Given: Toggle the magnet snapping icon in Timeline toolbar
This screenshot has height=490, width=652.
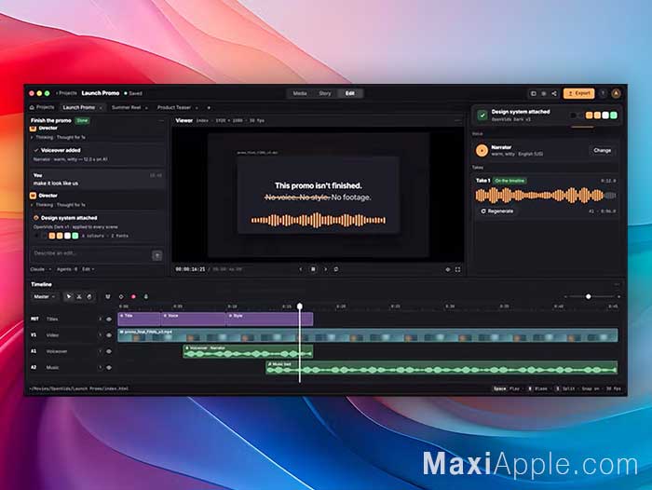Looking at the screenshot, I should pyautogui.click(x=108, y=296).
